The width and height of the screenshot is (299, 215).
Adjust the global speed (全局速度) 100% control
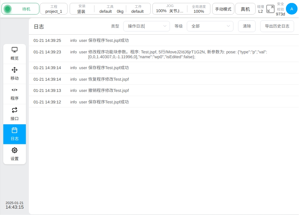pyautogui.click(x=199, y=9)
